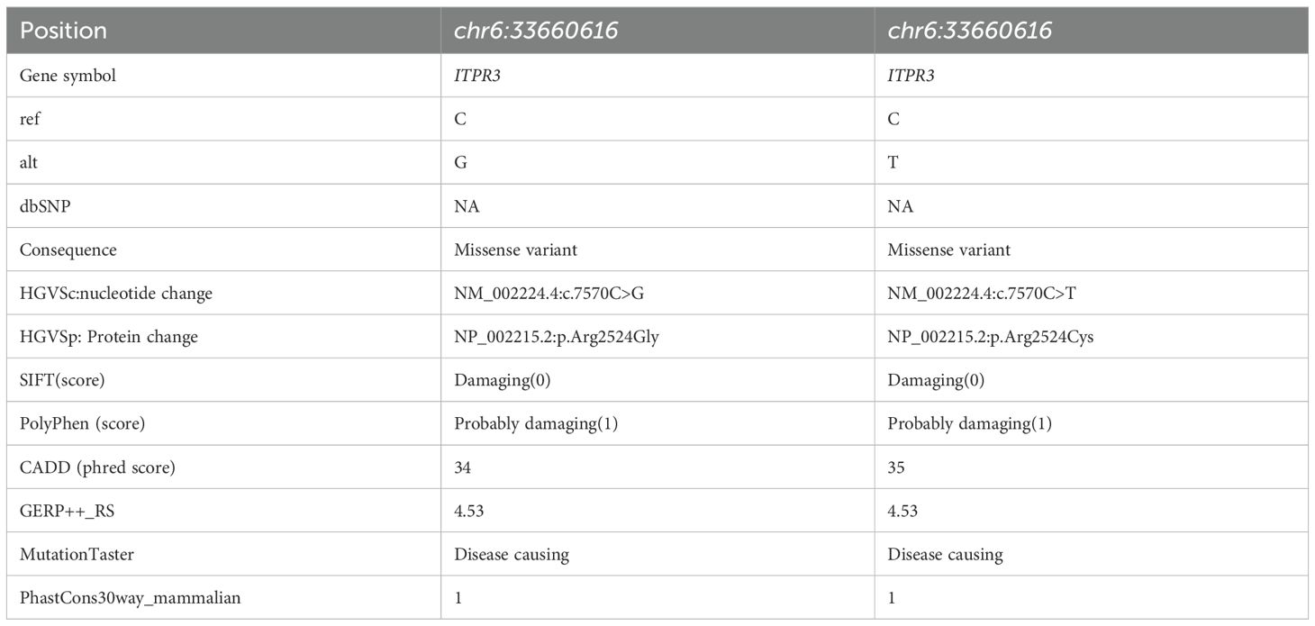Click the CADD score 35 cell
The image size is (1315, 626).
tap(896, 467)
